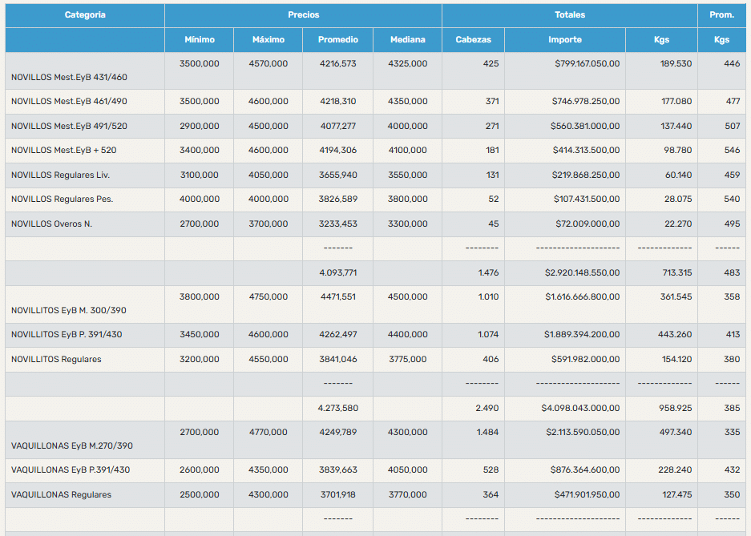Select the VAQUILLONAS EyB M.270/390 row label
This screenshot has height=536, width=751.
point(71,445)
